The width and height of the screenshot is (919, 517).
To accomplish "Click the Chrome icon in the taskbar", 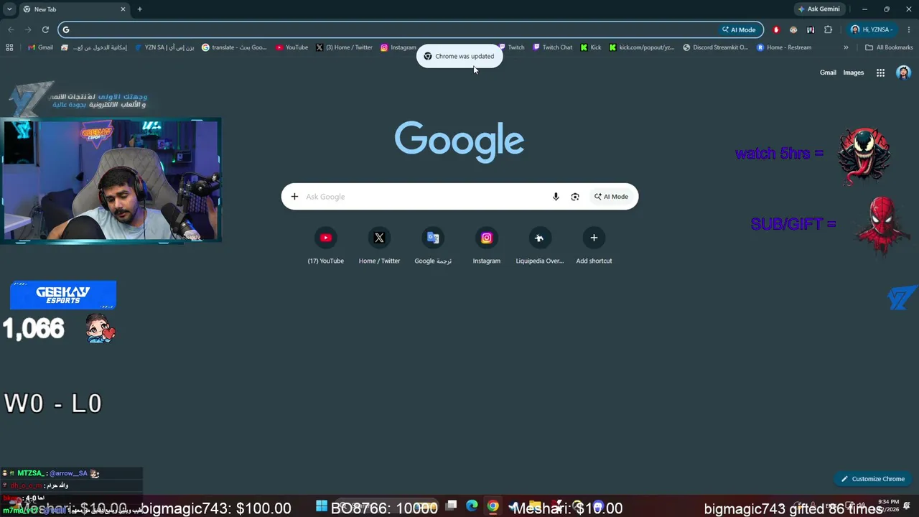I will coord(493,506).
